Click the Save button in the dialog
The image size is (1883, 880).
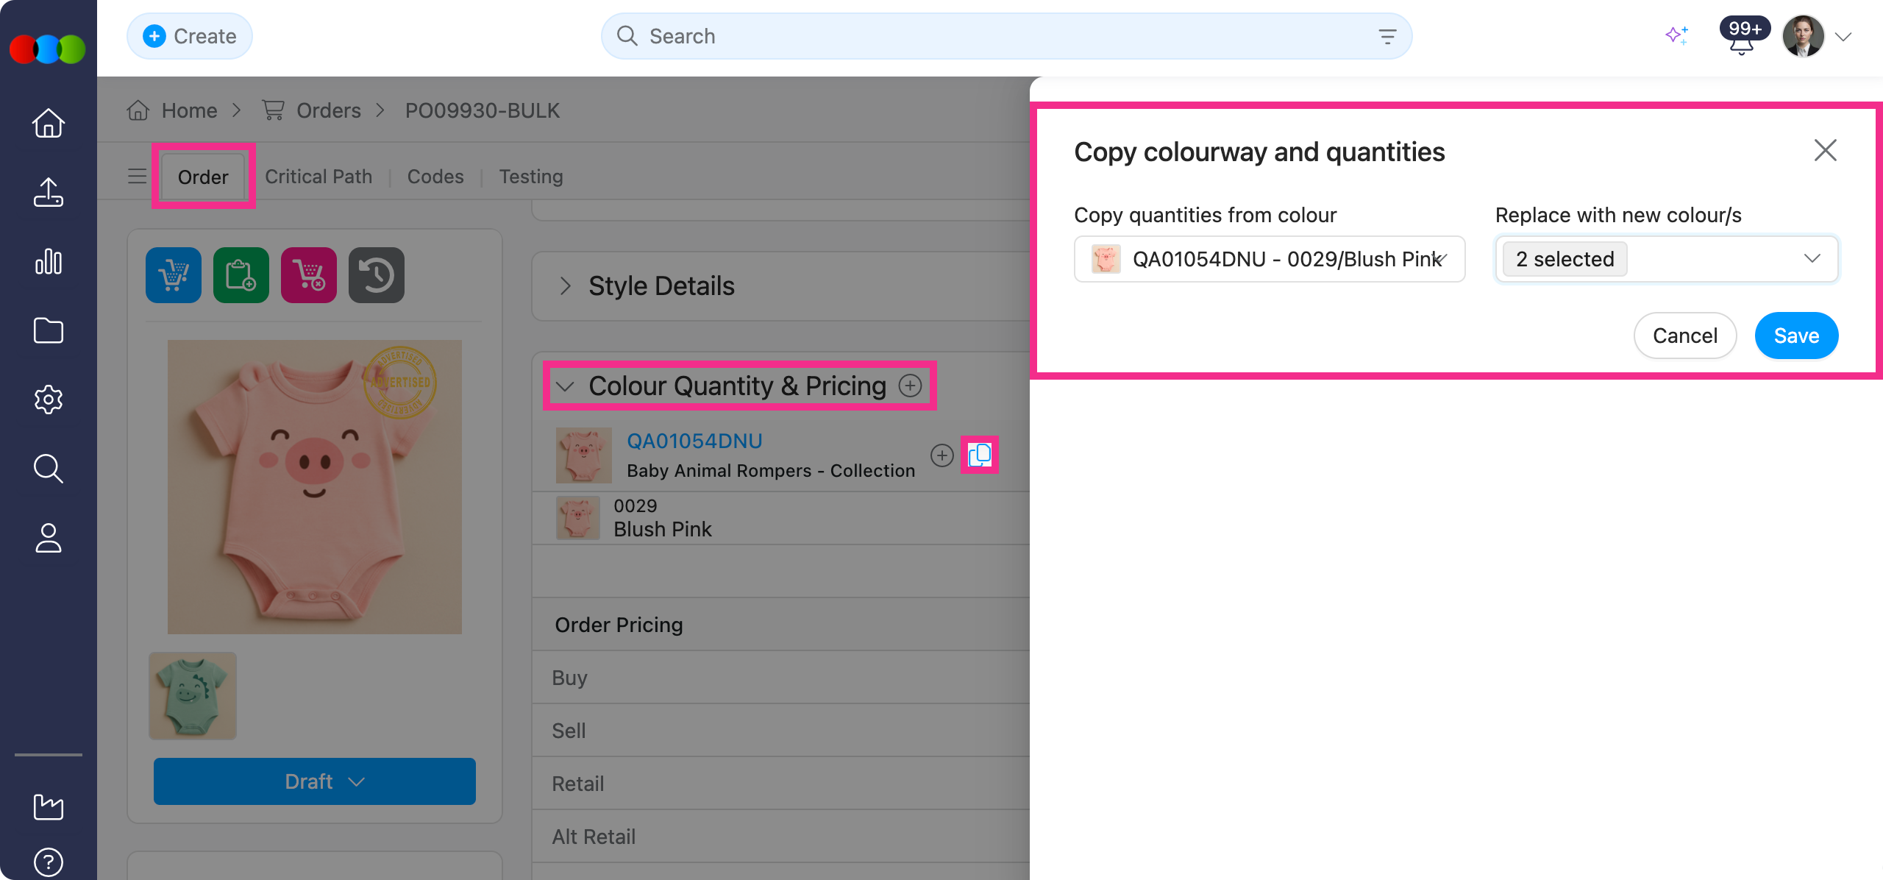[x=1796, y=336]
